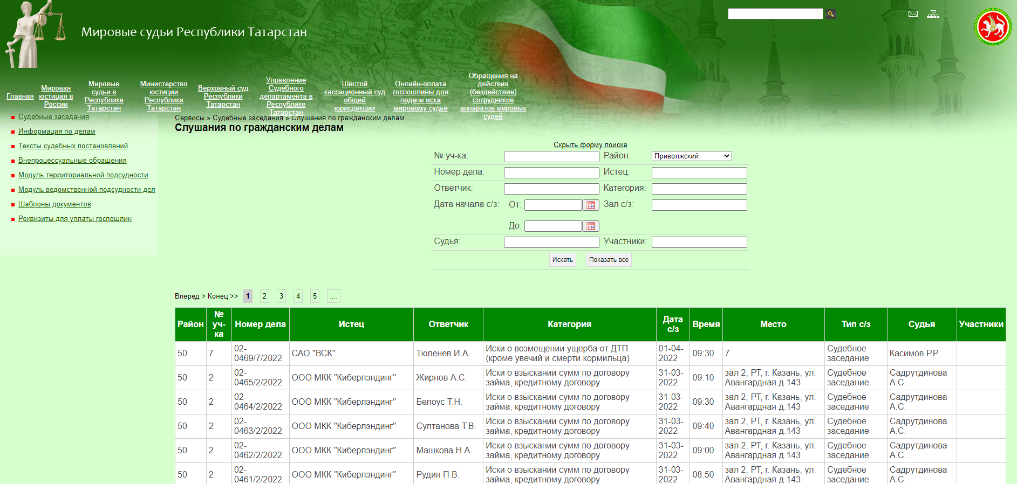
Task: Open the sitemap icon in header
Action: pos(933,14)
